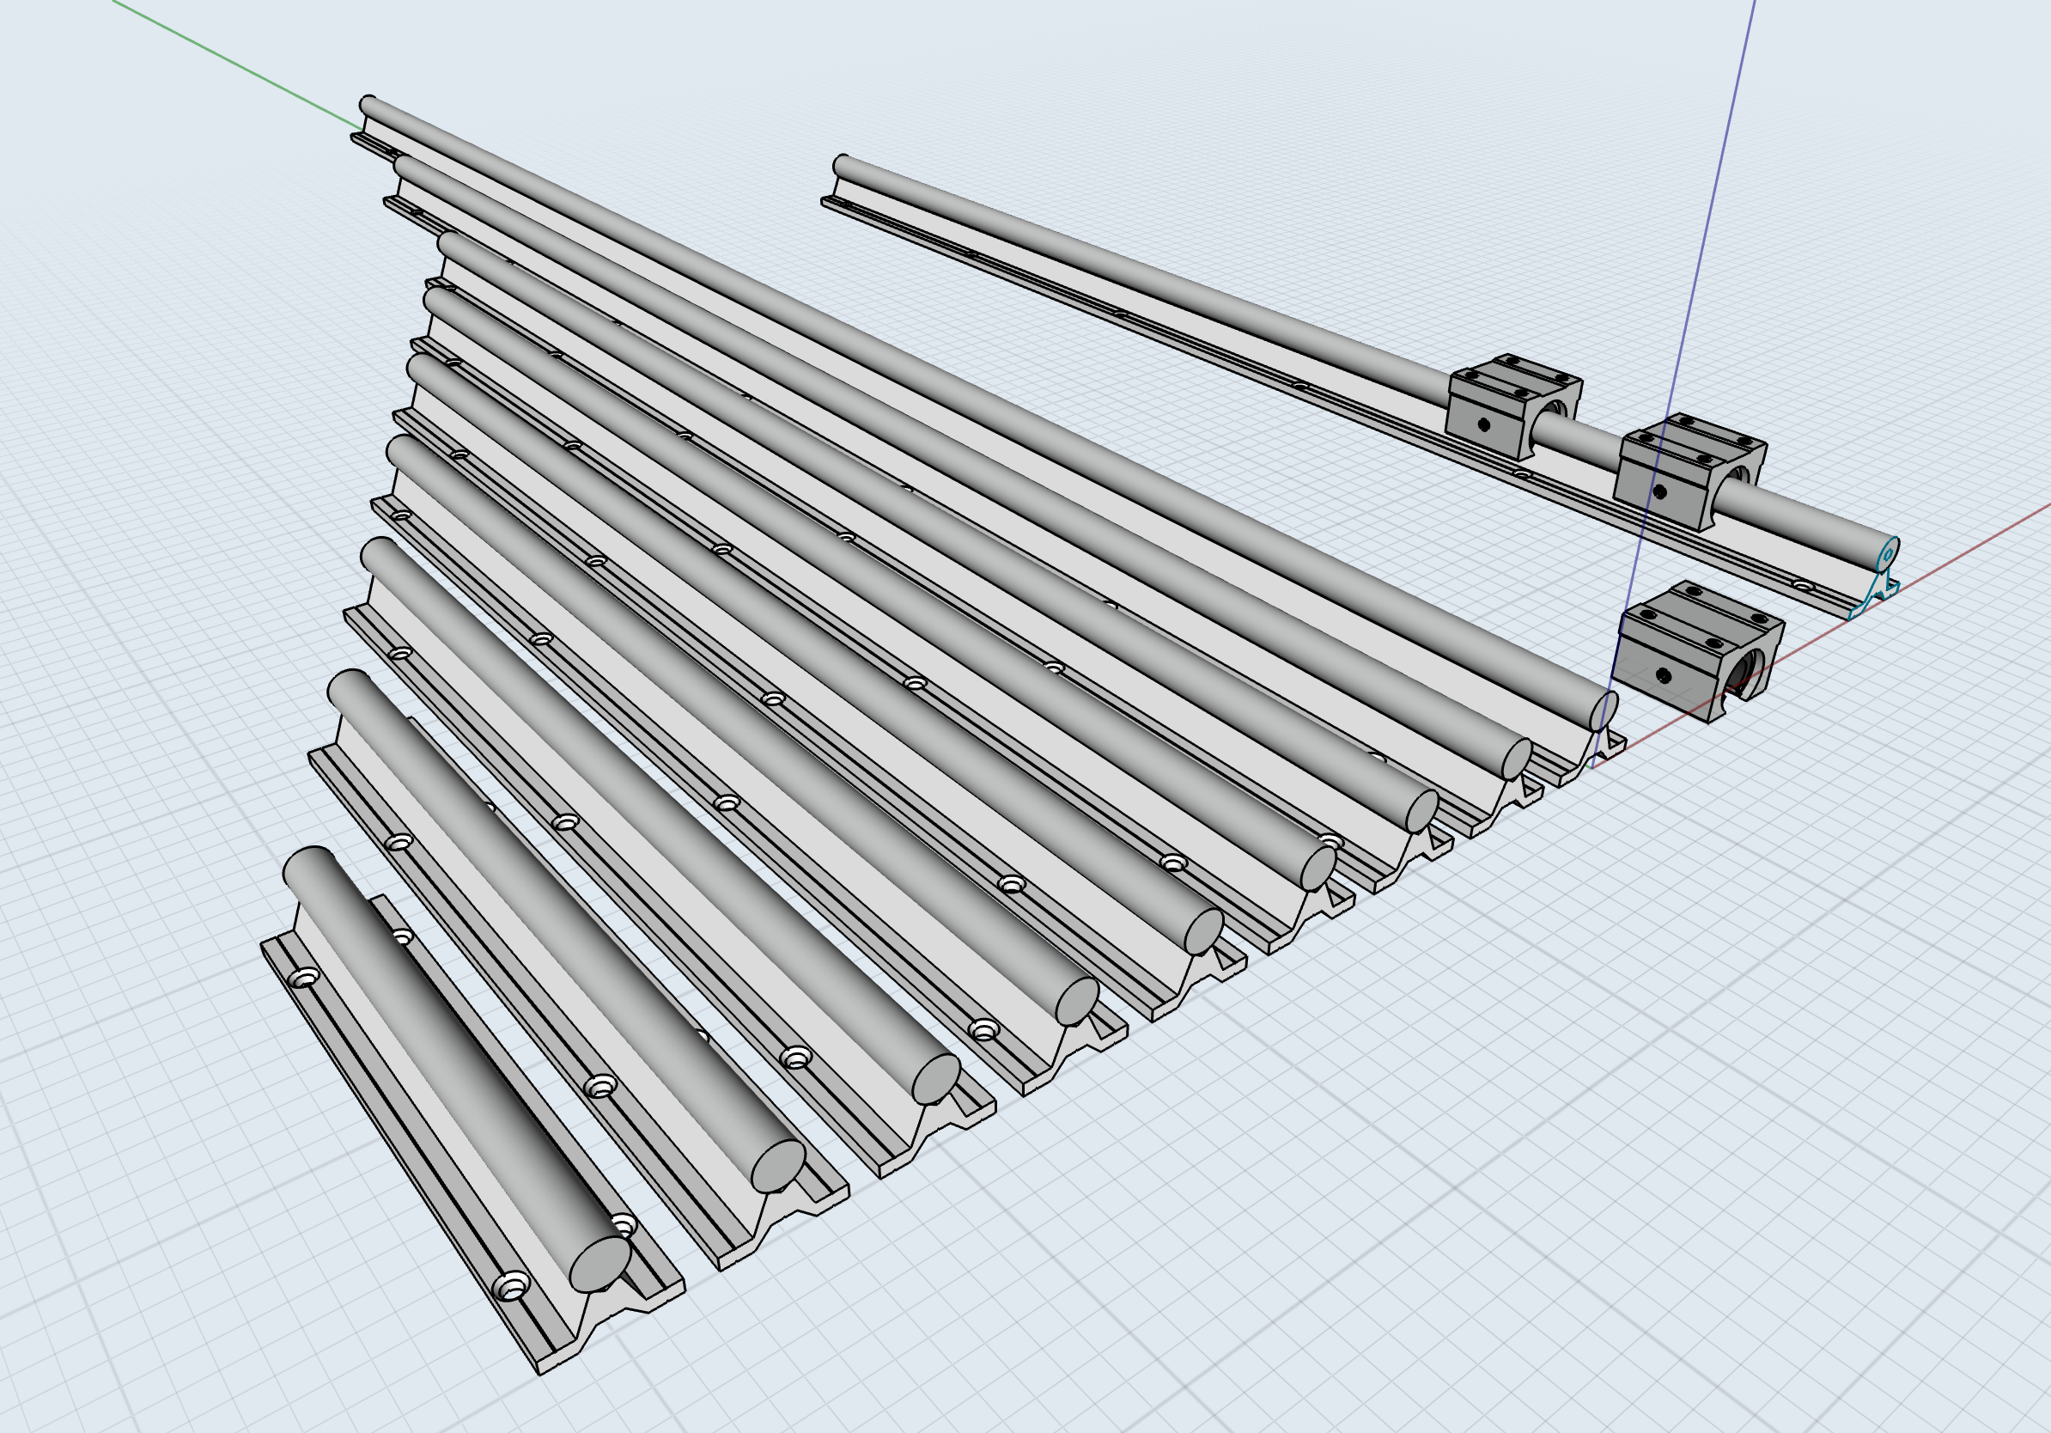Viewport: 2051px width, 1433px height.
Task: Click the side set-screw hole on standalone bearing block
Action: pos(1664,676)
